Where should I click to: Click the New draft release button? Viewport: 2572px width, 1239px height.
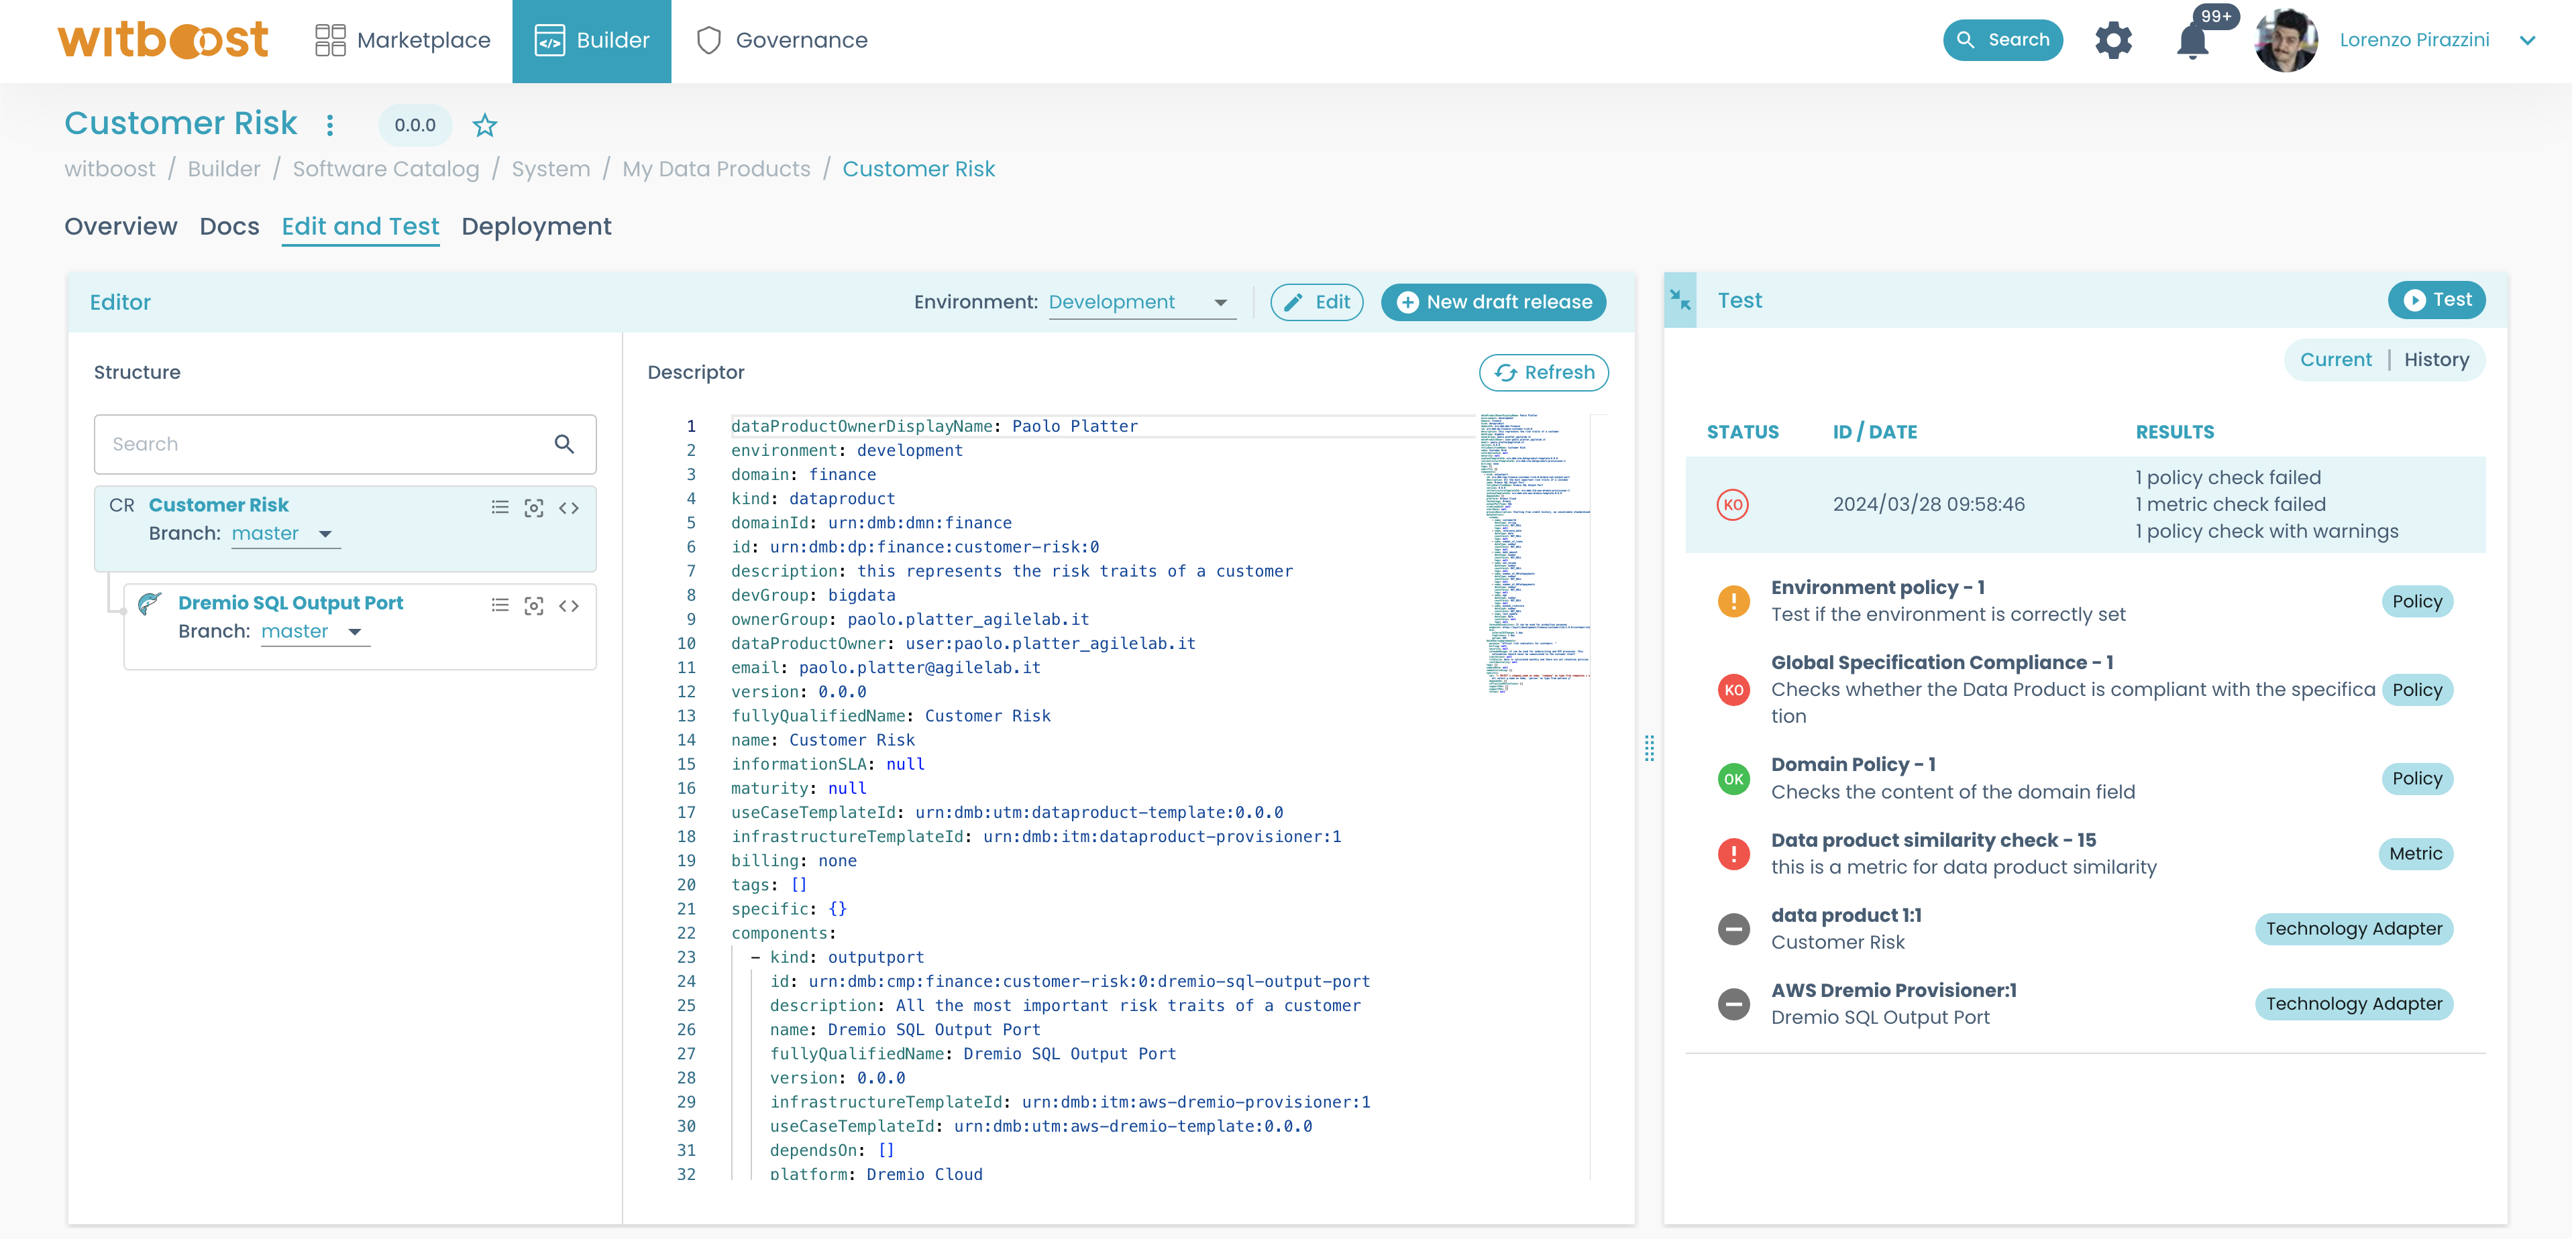click(1493, 302)
